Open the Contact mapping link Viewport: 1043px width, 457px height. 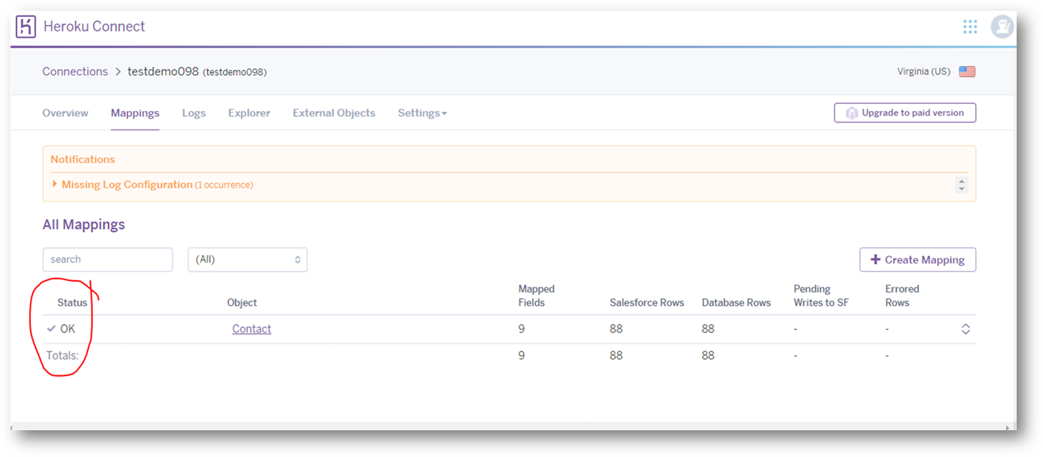coord(251,329)
